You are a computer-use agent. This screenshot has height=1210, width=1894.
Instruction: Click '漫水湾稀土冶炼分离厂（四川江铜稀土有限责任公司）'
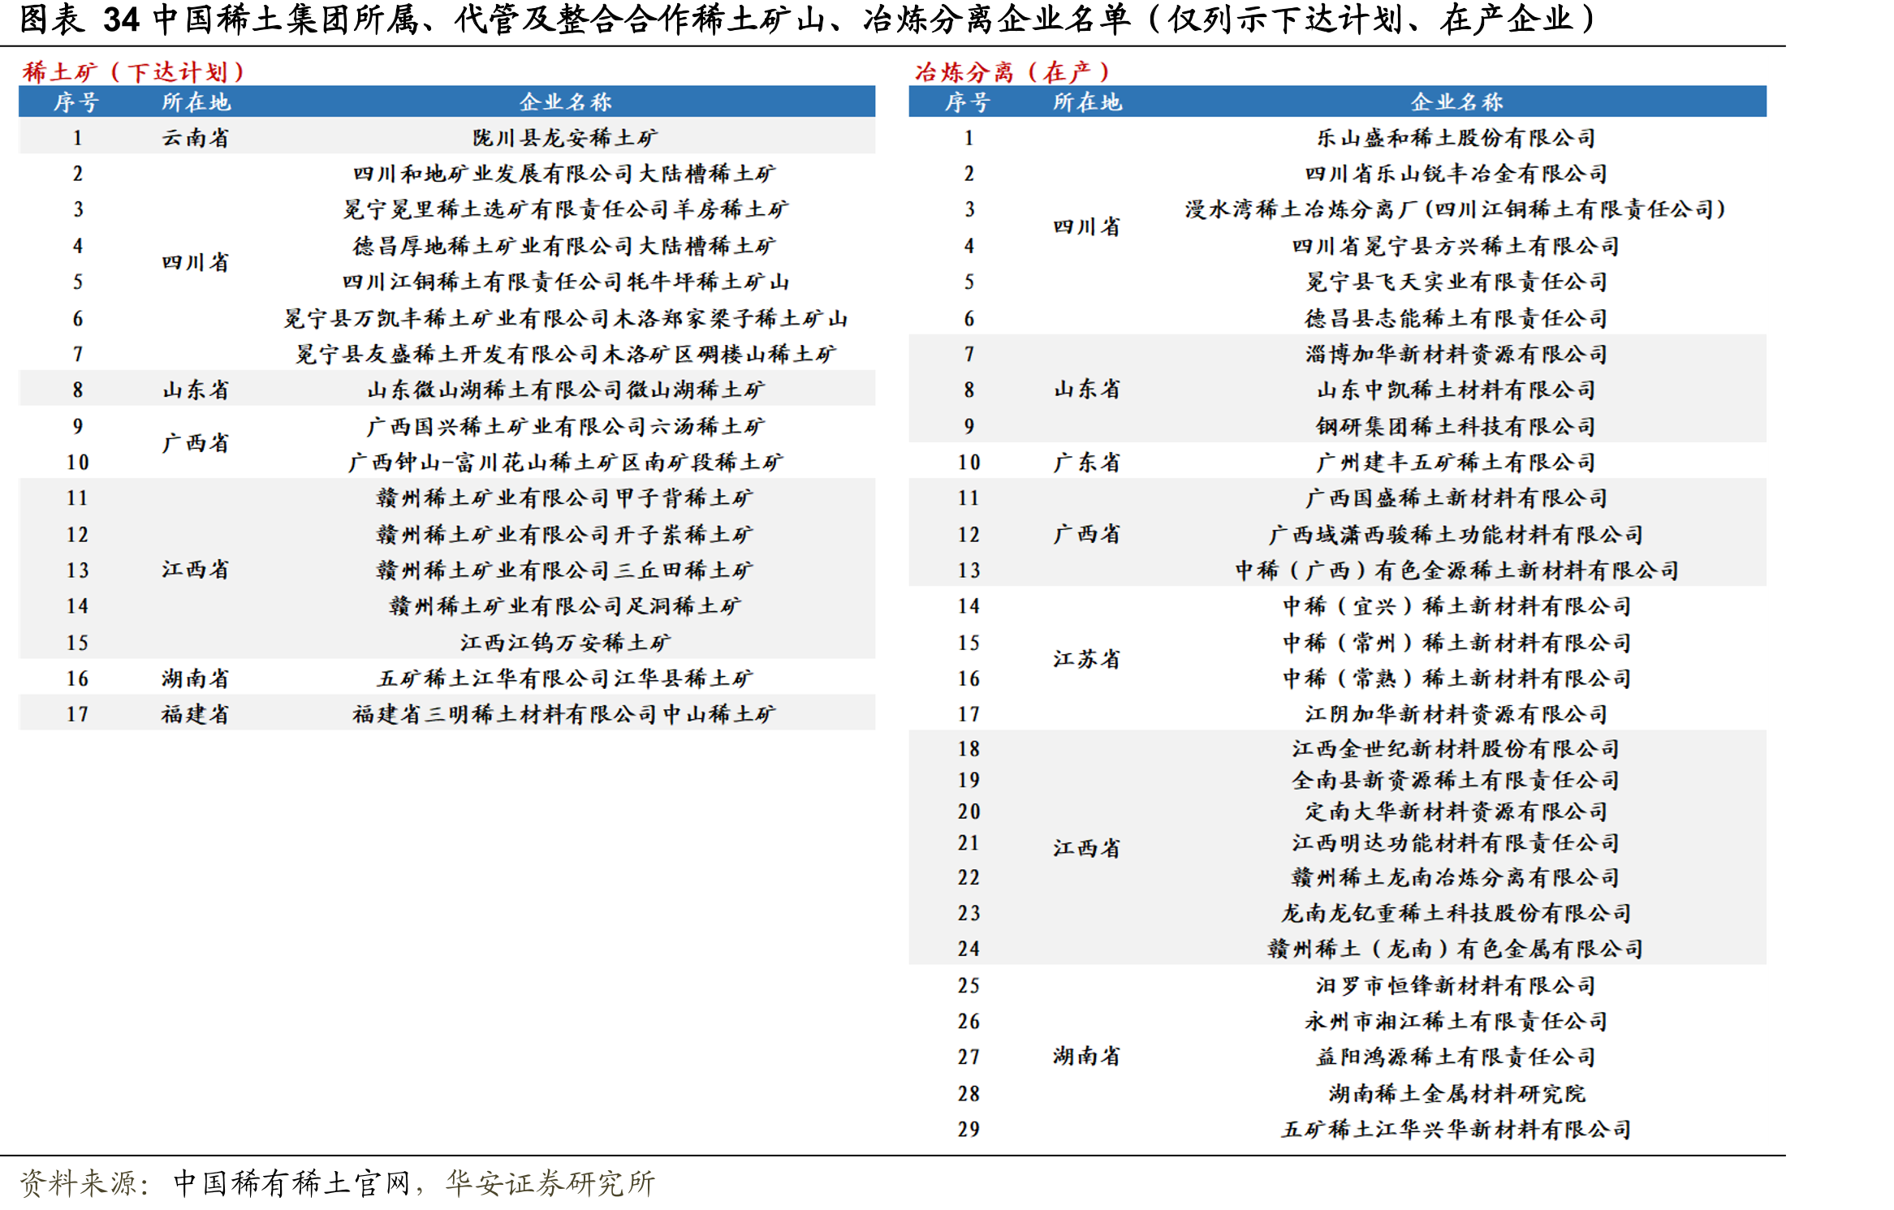pos(1456,209)
